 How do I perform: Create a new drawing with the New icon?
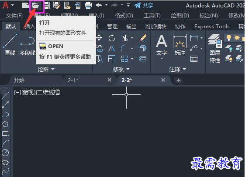[x=25, y=6]
